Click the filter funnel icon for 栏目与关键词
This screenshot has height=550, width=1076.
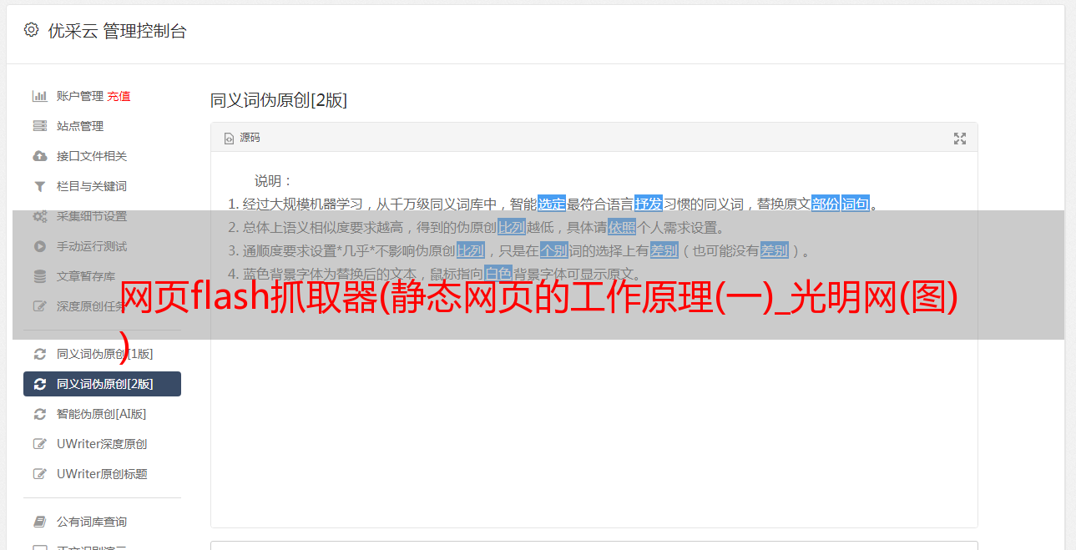[39, 186]
